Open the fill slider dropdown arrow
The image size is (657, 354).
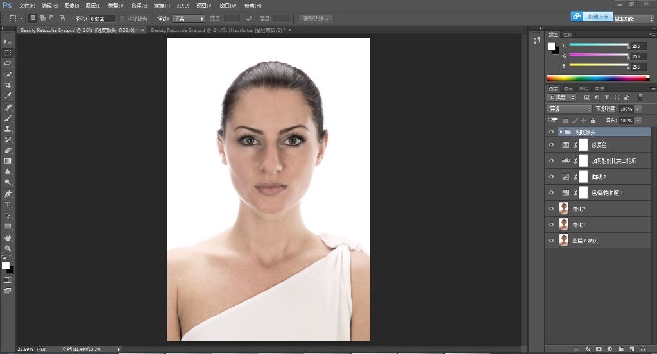click(x=638, y=121)
